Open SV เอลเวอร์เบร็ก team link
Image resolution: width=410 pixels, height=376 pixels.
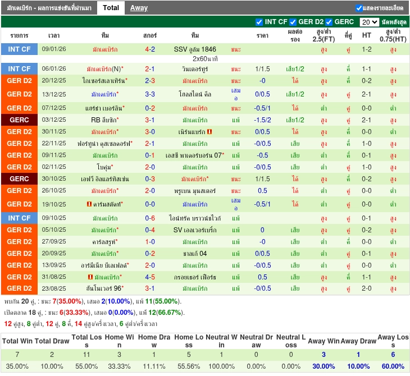(x=195, y=230)
